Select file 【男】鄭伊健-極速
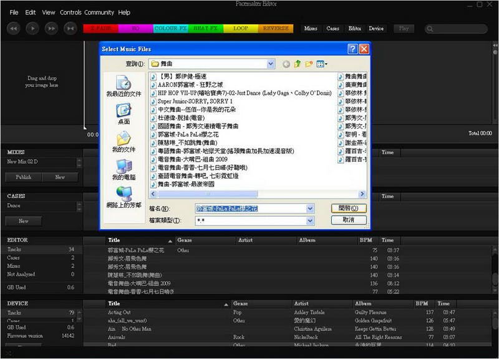 (x=178, y=76)
